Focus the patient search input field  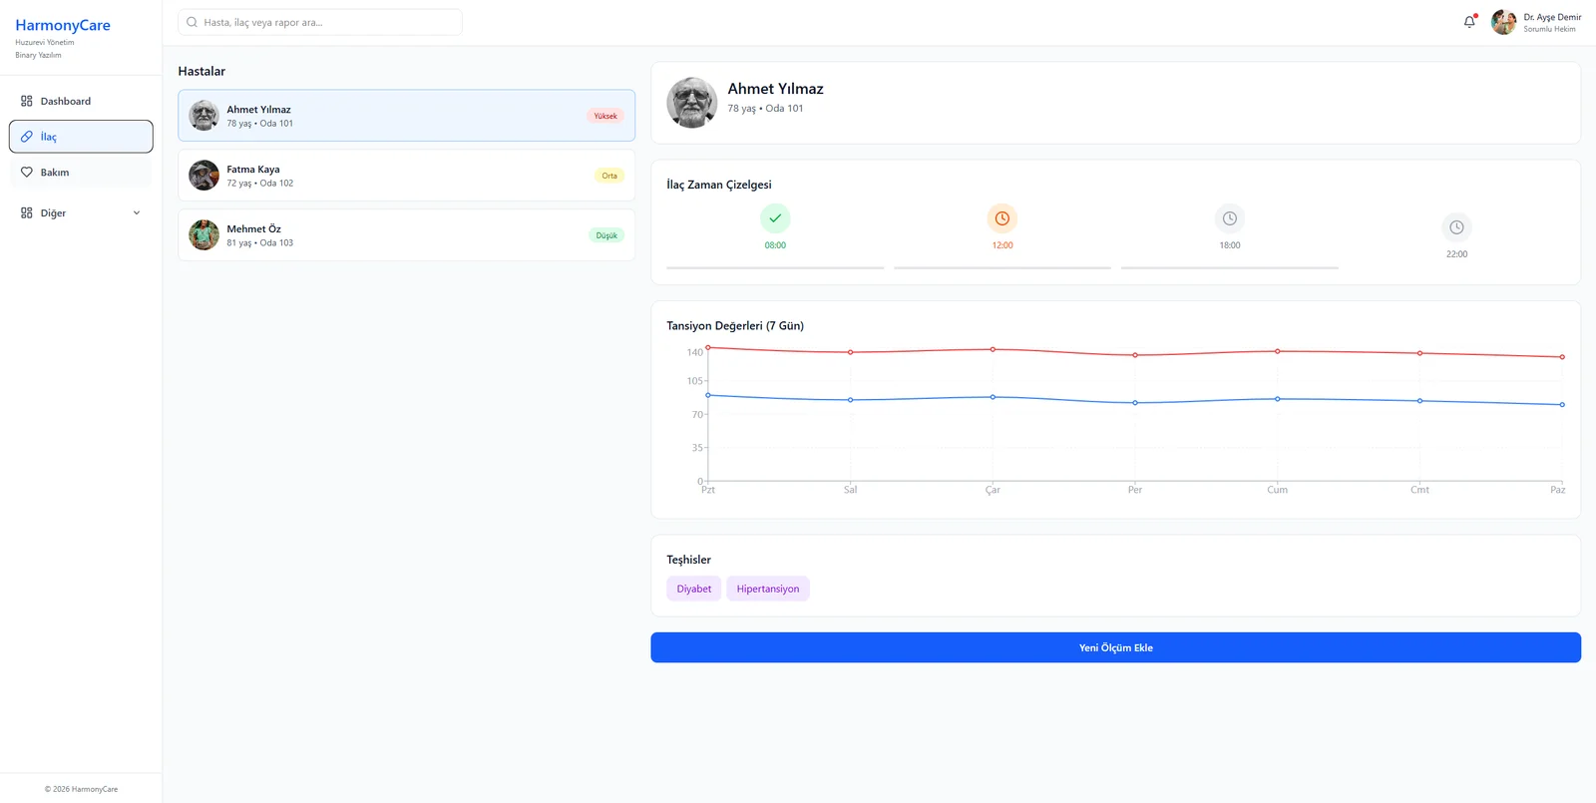pos(329,22)
